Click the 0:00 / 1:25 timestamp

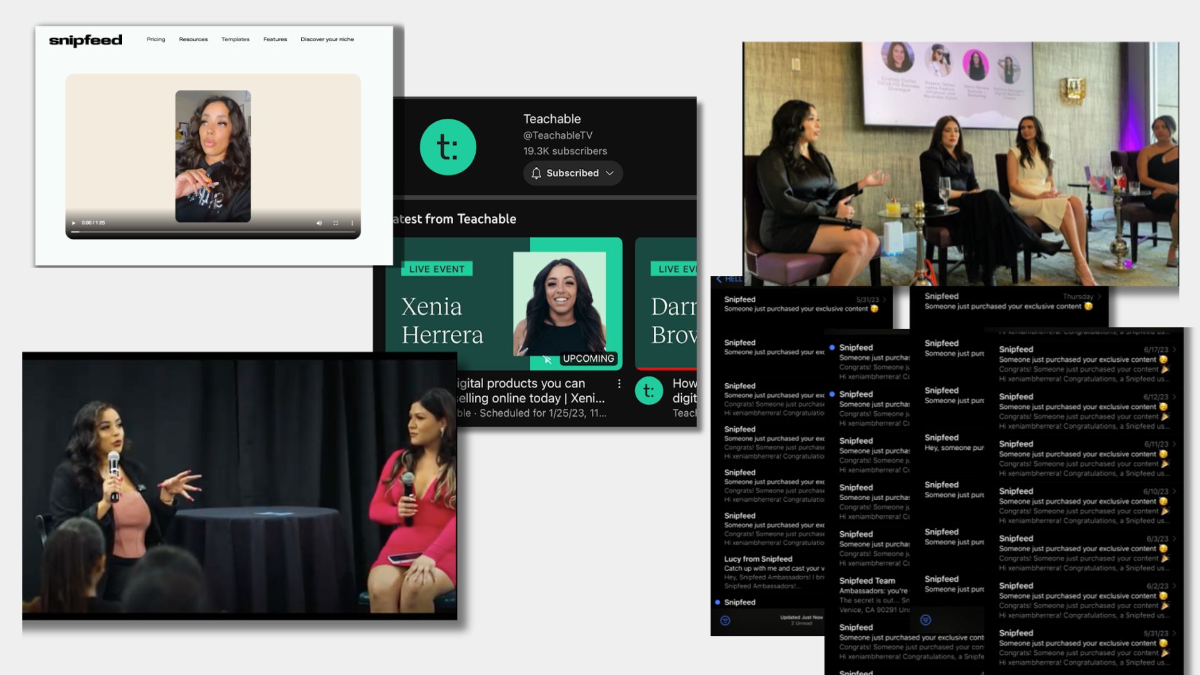click(93, 223)
